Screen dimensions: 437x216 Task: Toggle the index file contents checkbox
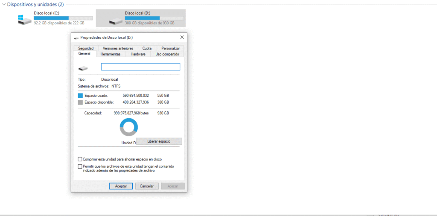click(80, 166)
